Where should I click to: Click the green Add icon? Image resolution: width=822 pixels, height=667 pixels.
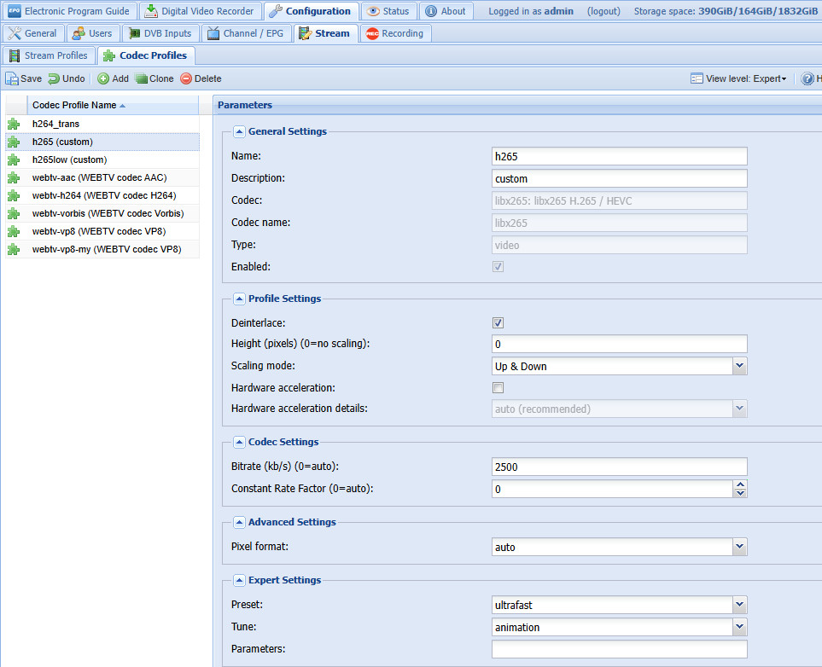[103, 78]
